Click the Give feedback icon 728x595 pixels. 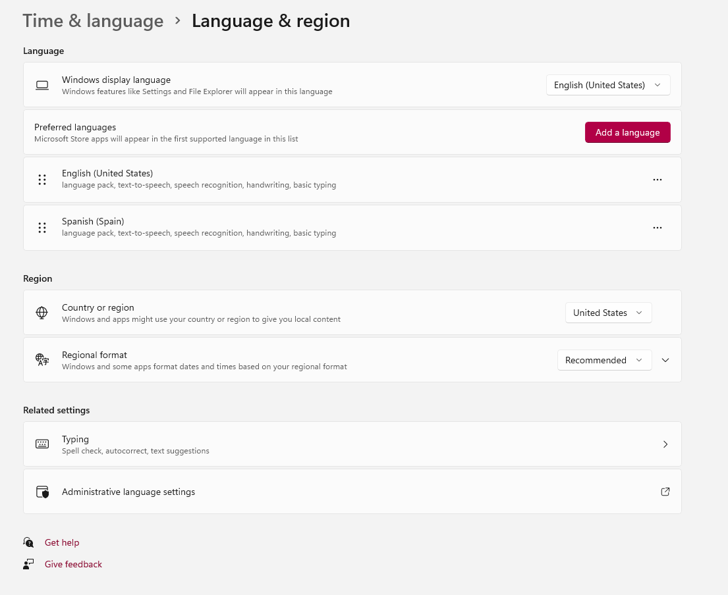tap(28, 564)
